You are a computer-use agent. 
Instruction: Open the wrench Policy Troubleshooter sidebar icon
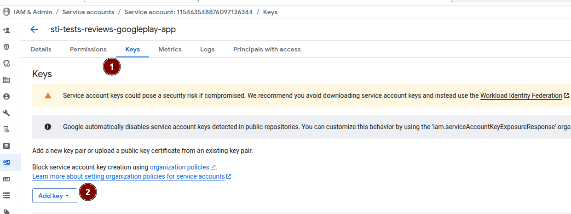click(x=6, y=113)
